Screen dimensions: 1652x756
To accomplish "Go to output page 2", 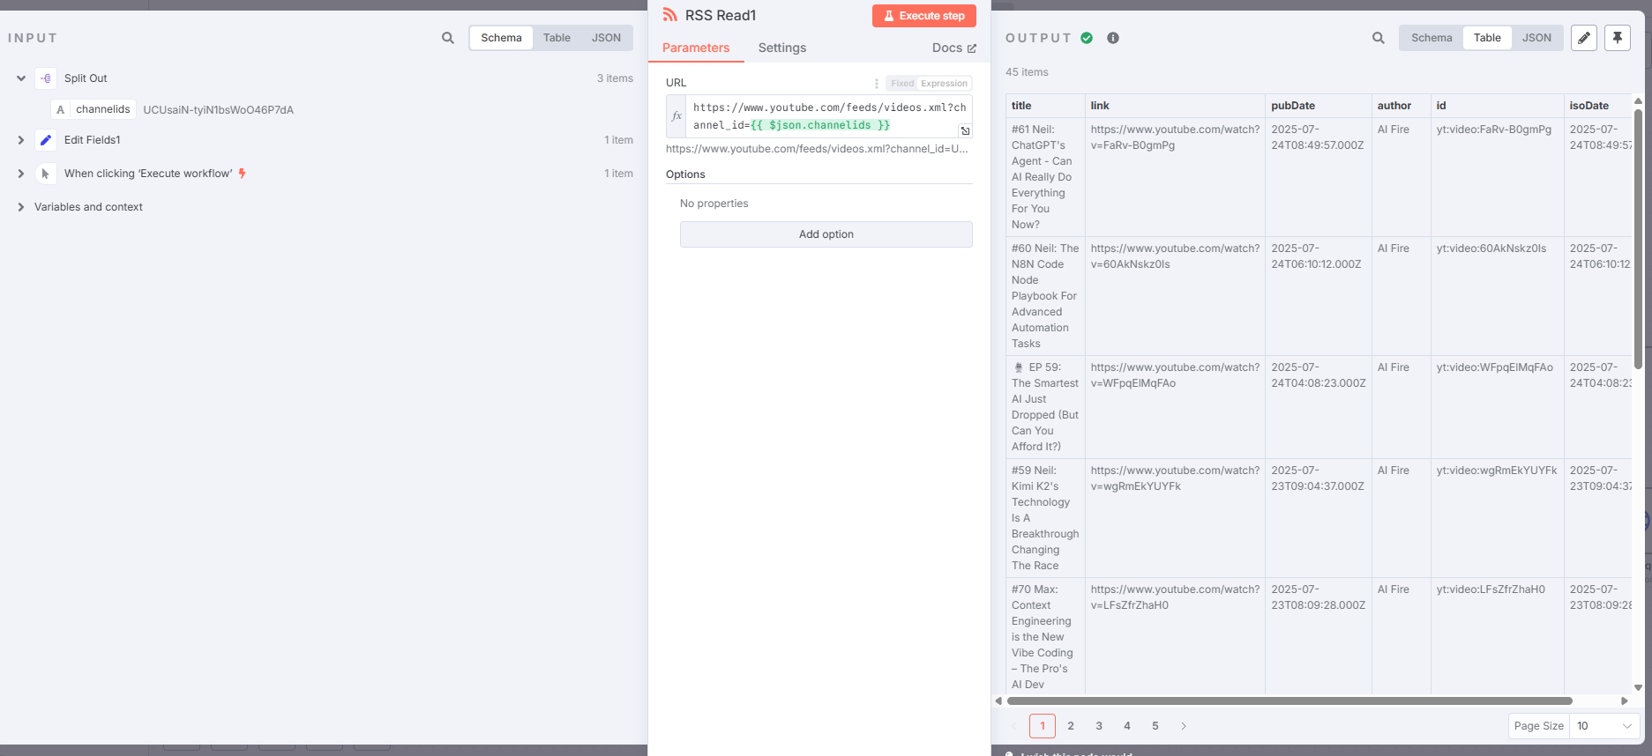I will [1071, 726].
